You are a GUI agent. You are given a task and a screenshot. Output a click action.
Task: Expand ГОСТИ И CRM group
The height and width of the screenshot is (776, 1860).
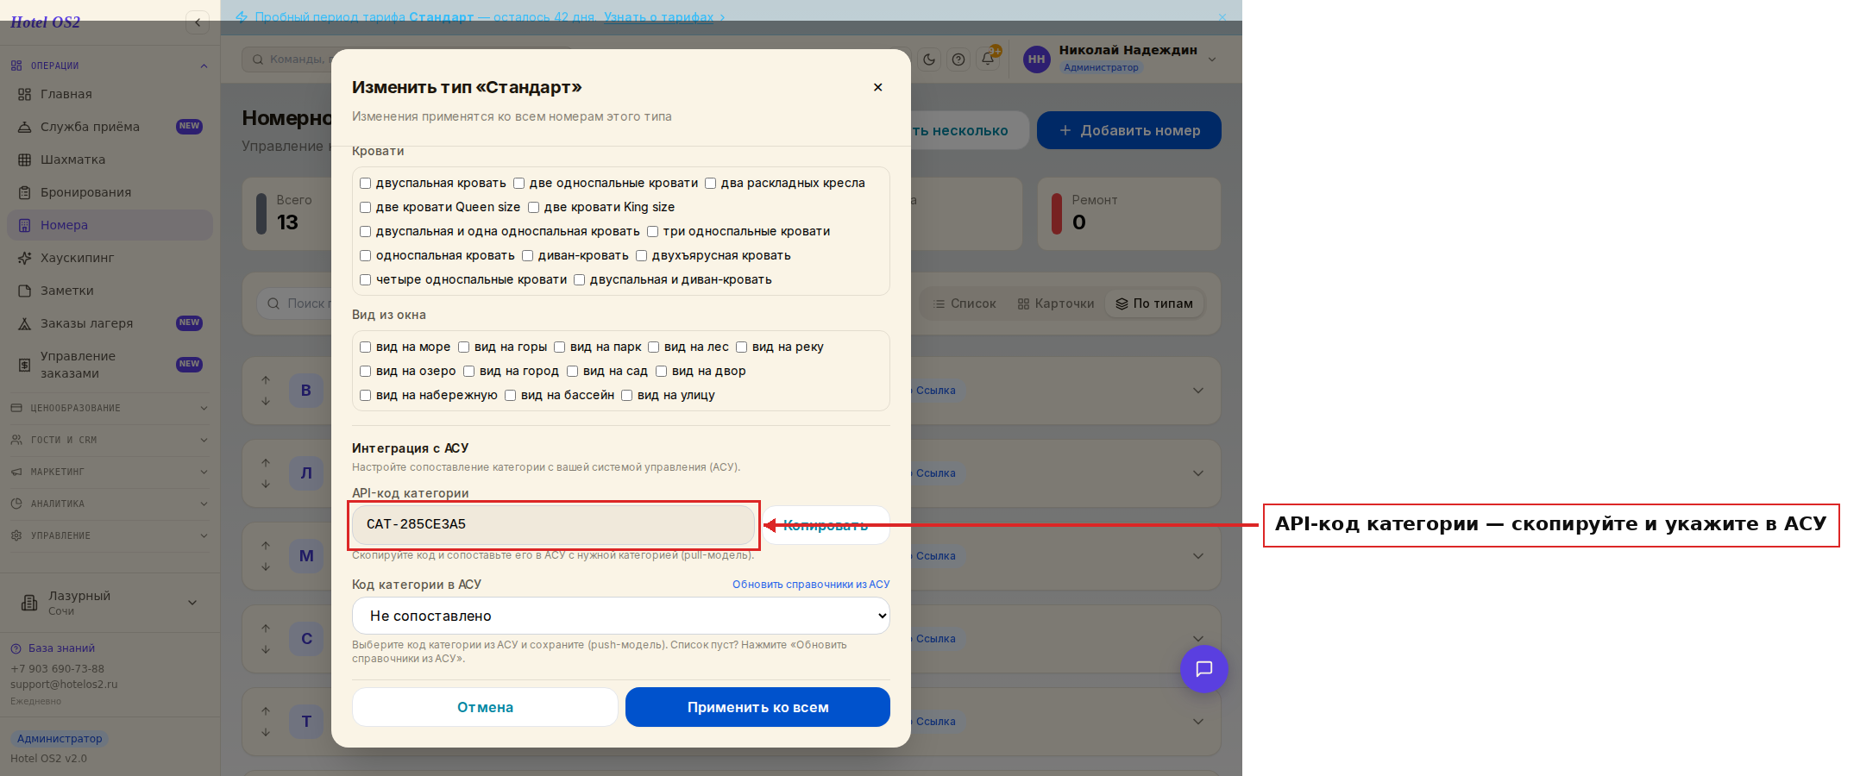110,440
